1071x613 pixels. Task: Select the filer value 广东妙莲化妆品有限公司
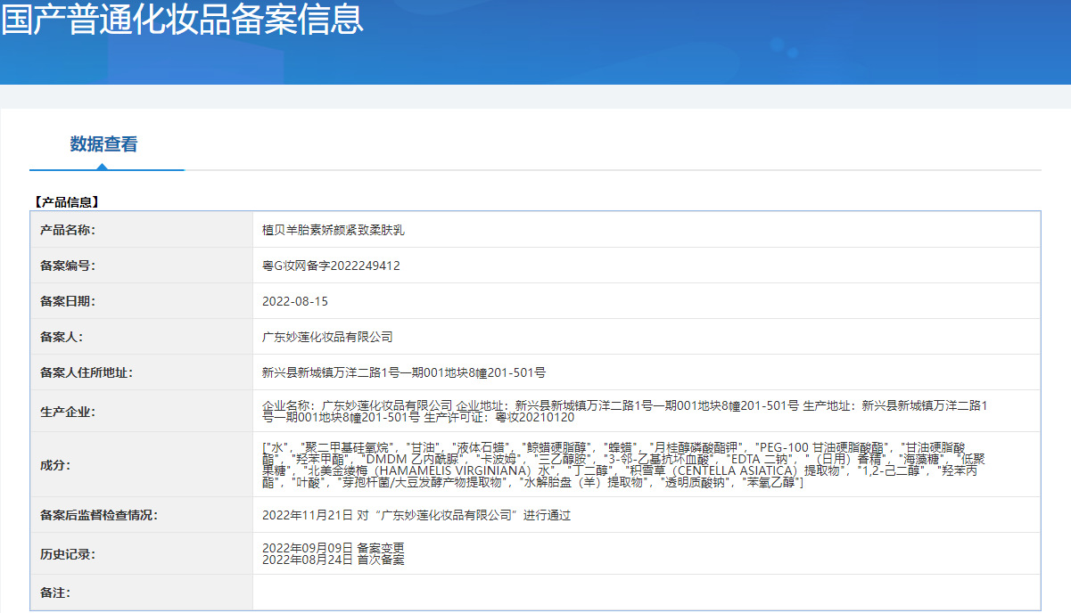click(x=327, y=337)
